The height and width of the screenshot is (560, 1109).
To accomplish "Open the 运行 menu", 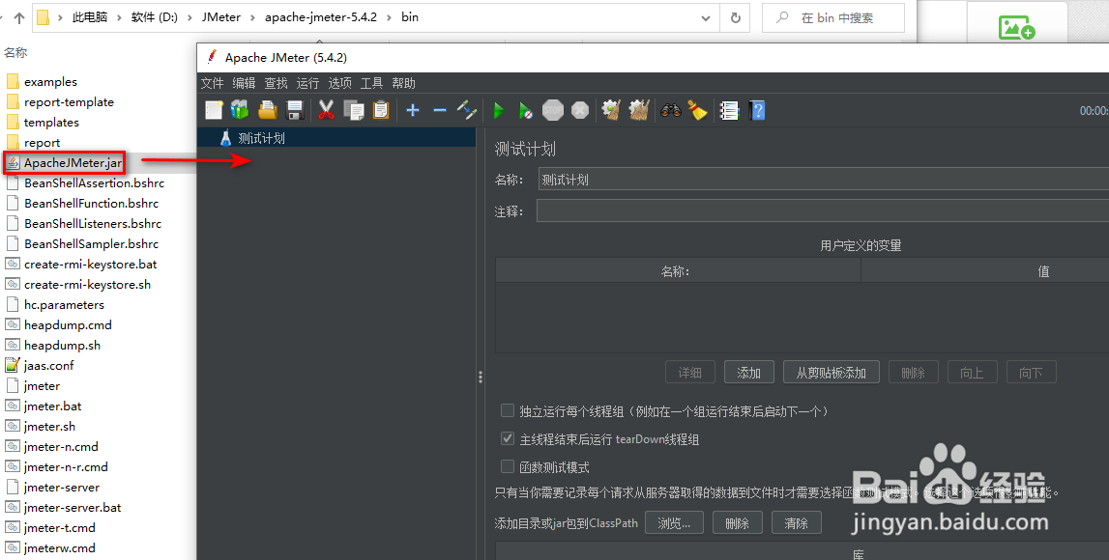I will point(307,82).
